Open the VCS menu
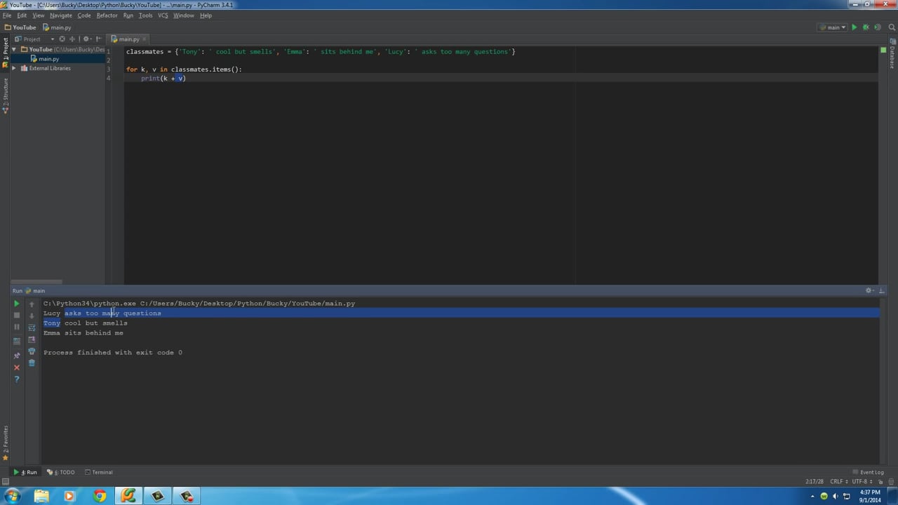This screenshot has height=505, width=898. (x=163, y=15)
